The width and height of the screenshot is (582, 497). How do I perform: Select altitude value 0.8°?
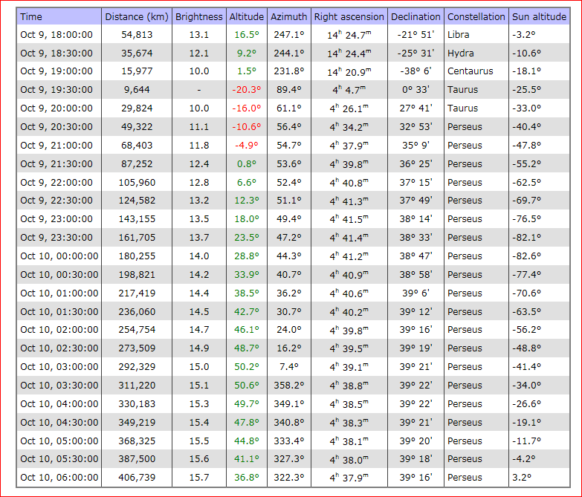pyautogui.click(x=247, y=163)
